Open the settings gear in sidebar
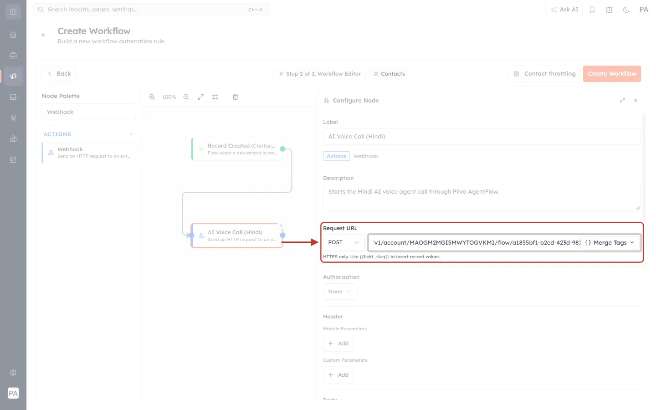The width and height of the screenshot is (656, 410). (13, 373)
